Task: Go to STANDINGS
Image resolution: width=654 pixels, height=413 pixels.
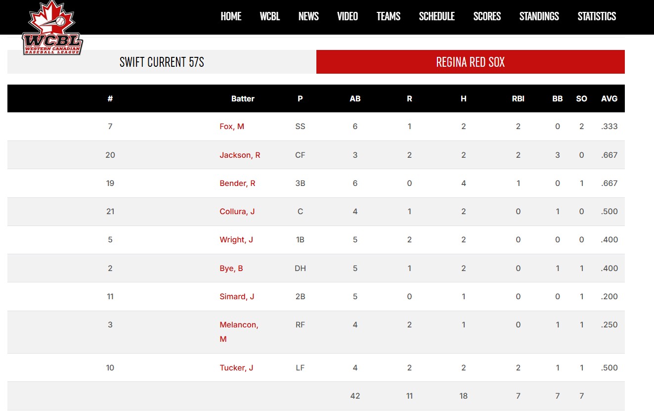Action: [x=539, y=16]
